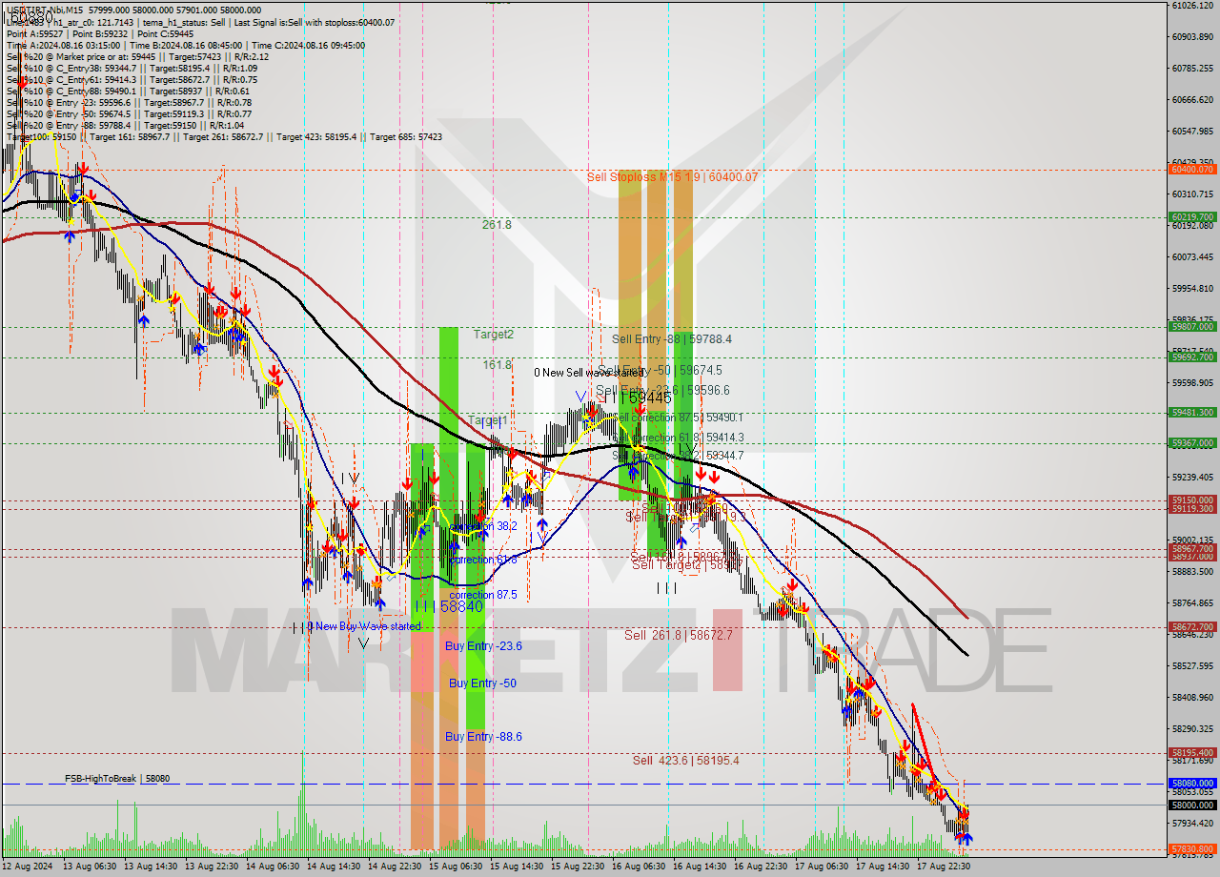Click the red 58195.400 price tag
The image size is (1220, 877).
coord(1191,752)
